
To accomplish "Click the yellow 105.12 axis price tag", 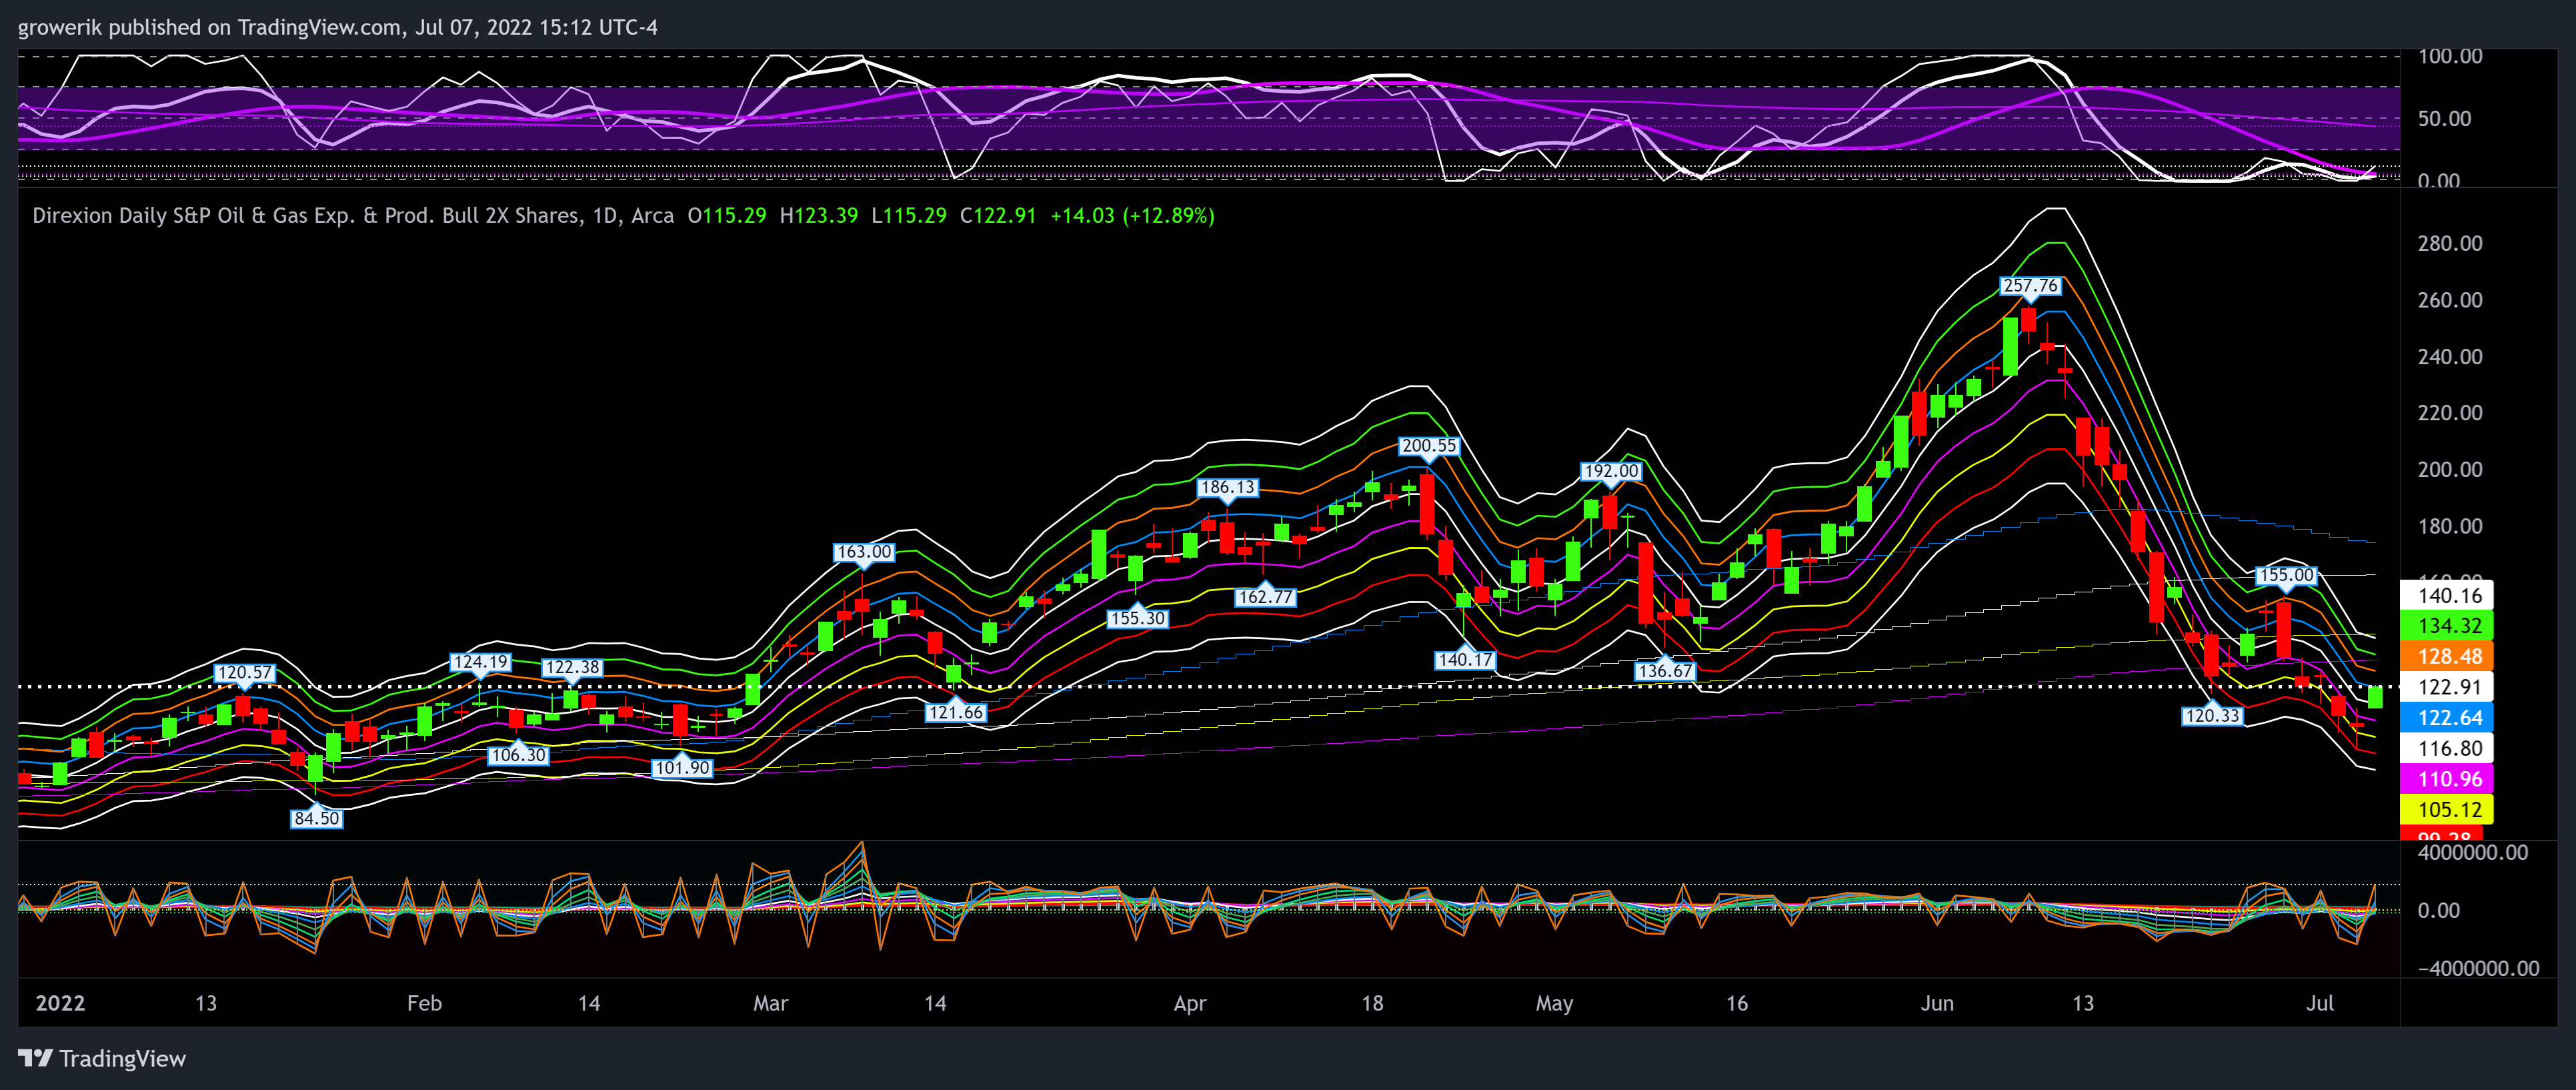I will pyautogui.click(x=2447, y=810).
